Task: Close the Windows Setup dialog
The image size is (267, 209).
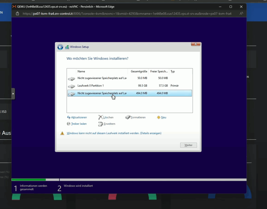Action: [196, 44]
